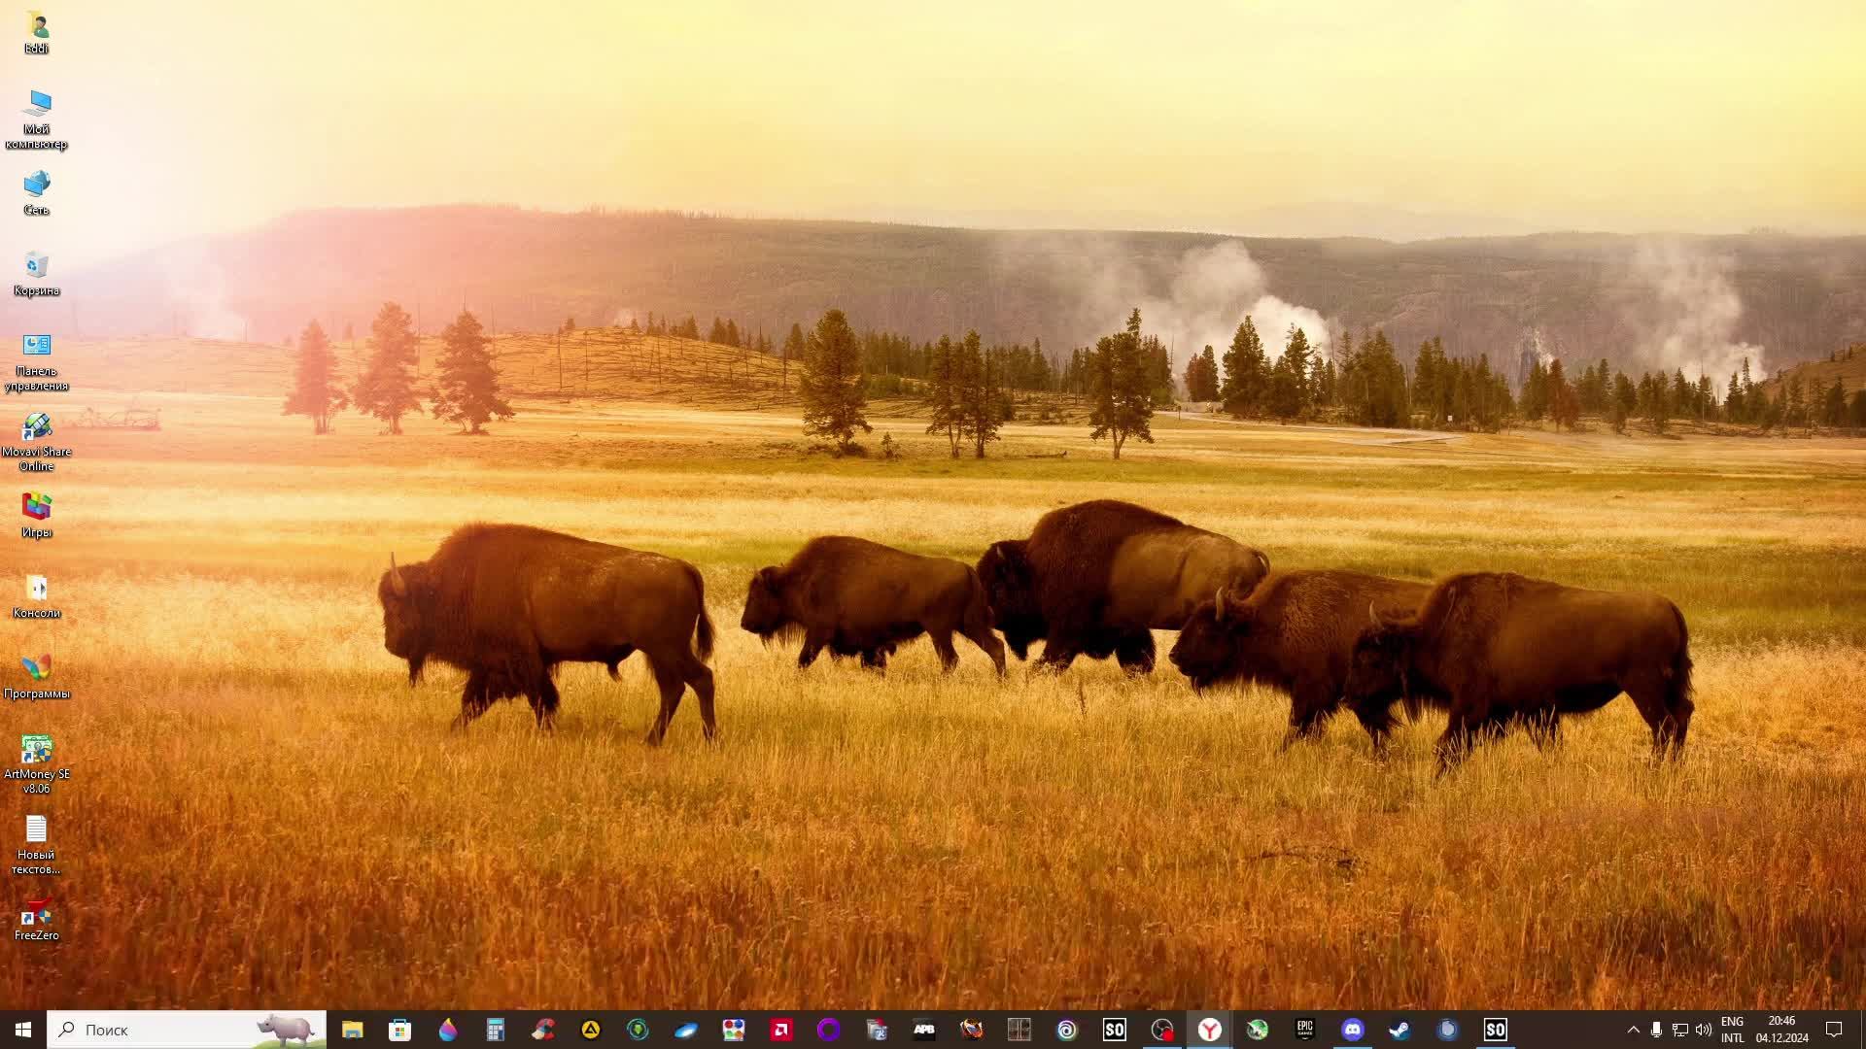Show hidden system tray icons
The width and height of the screenshot is (1866, 1049).
point(1633,1030)
